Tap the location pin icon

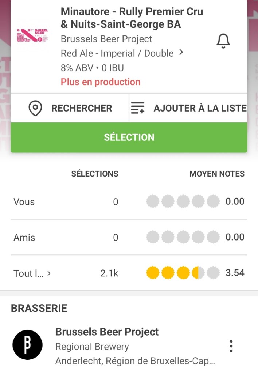tap(35, 109)
